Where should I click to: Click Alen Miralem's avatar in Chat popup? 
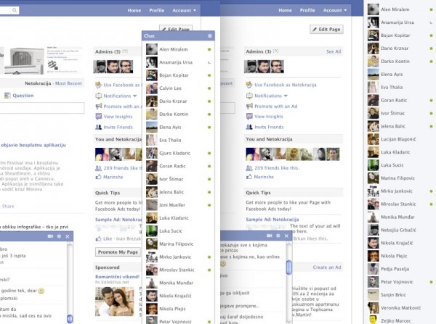(x=152, y=49)
